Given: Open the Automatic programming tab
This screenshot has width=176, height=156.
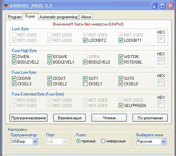Looking at the screenshot, I should pos(58,17).
